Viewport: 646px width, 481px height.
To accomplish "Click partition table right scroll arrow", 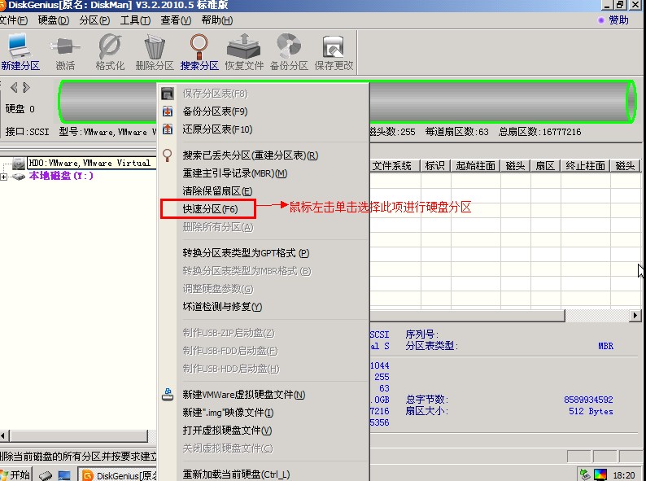I will pyautogui.click(x=635, y=315).
